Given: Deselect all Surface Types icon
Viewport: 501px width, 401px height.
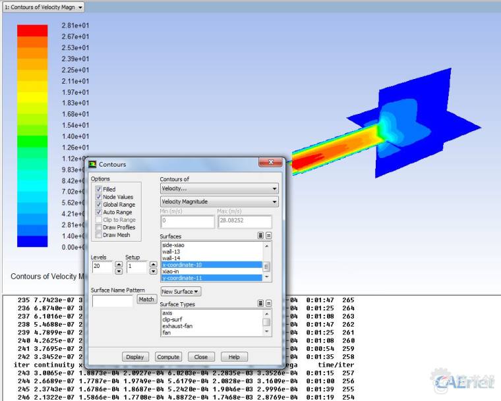Looking at the screenshot, I should coord(268,304).
